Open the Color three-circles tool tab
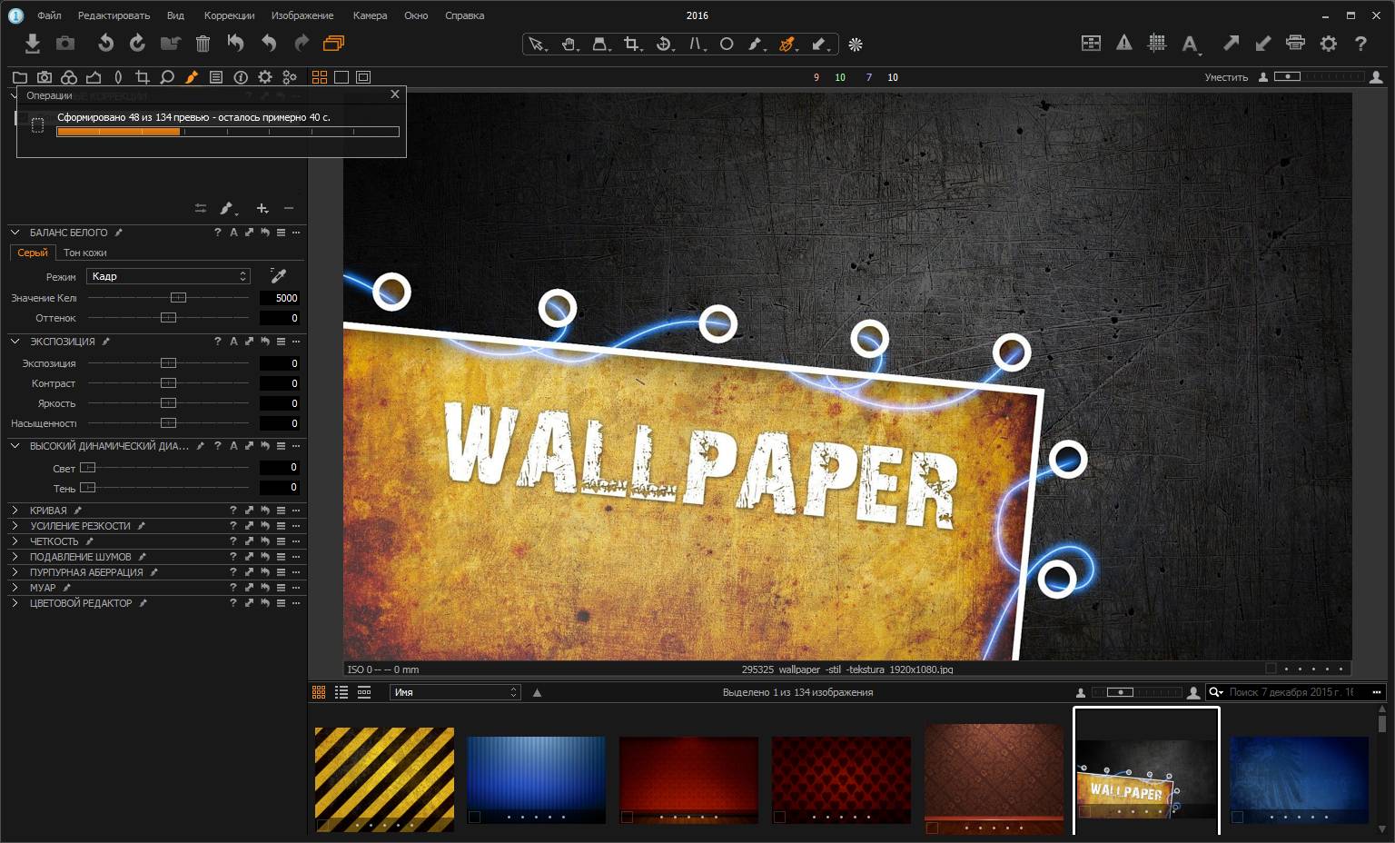Viewport: 1395px width, 843px height. coord(69,77)
